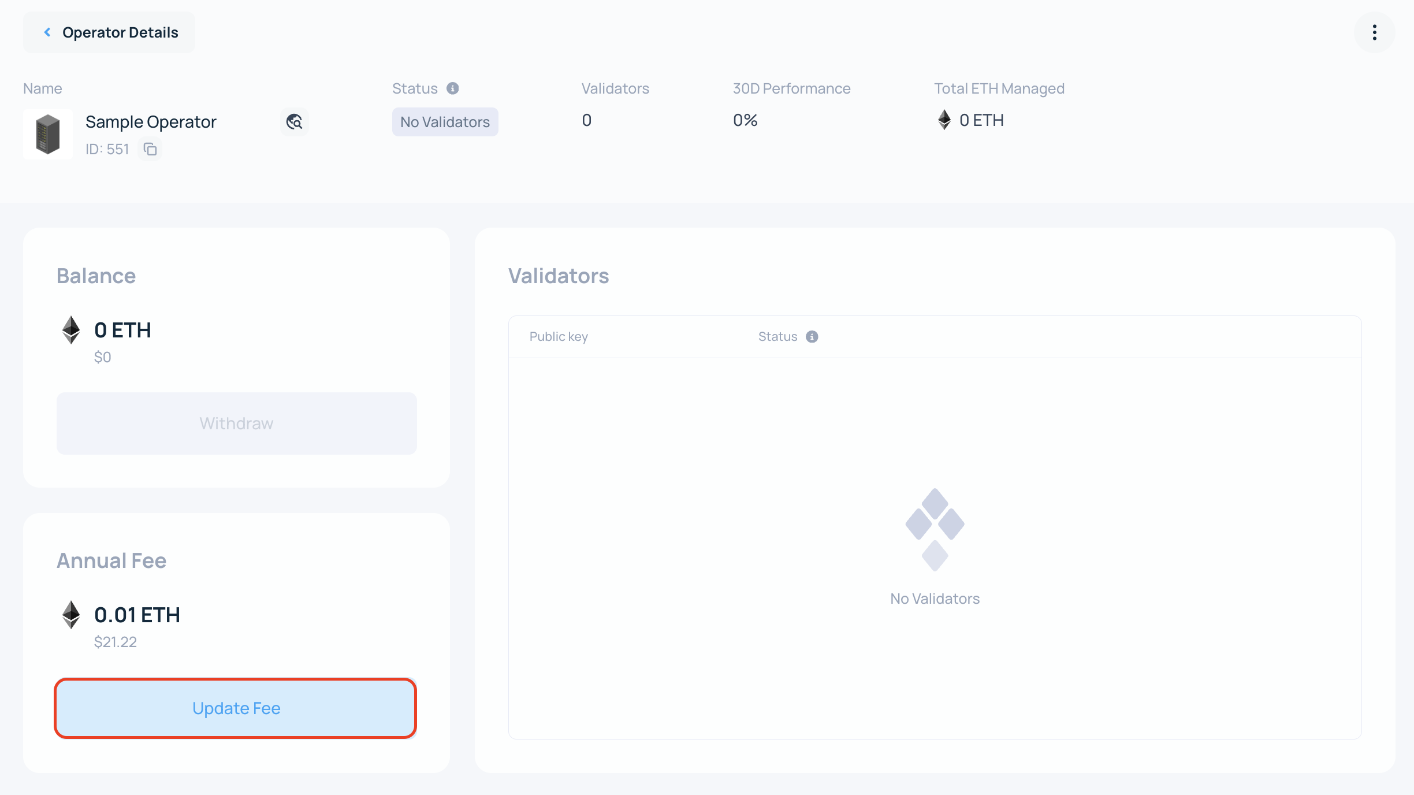Click the Ethereum icon in Annual Fee card

(71, 615)
